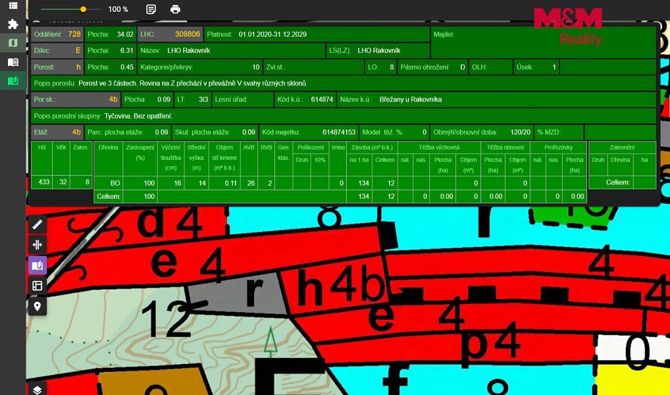Activate the ruler measuring tool

pyautogui.click(x=38, y=224)
